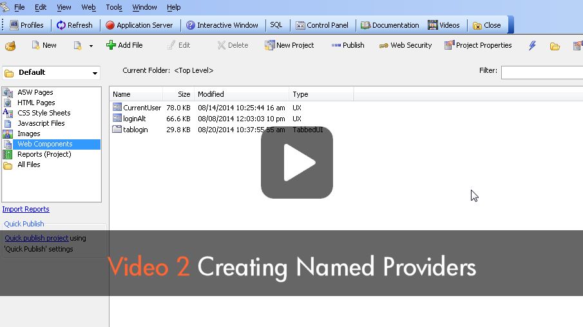
Task: Open Web Security settings
Action: pyautogui.click(x=405, y=45)
